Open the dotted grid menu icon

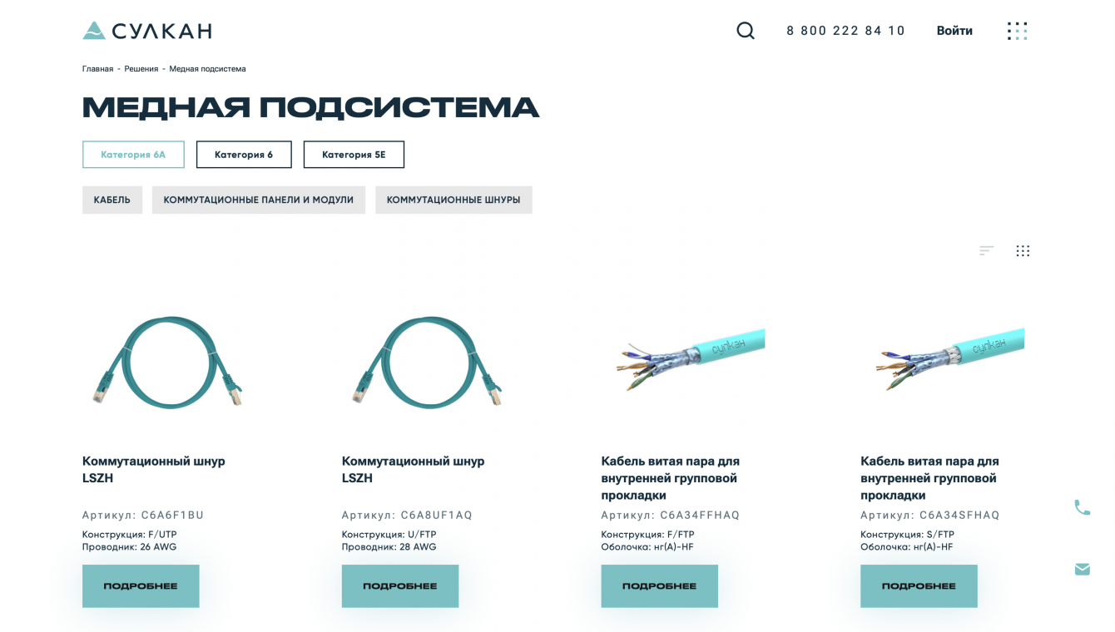[x=1017, y=31]
